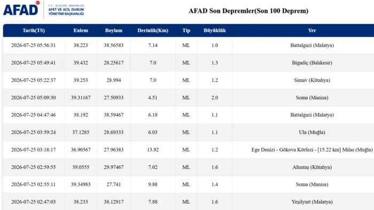Sort by the Boylam column header
The image size is (374, 210).
tap(113, 30)
